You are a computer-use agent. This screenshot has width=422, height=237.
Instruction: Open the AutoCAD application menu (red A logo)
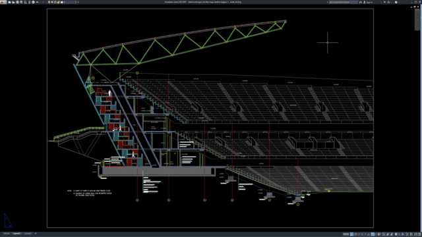click(x=3, y=2)
